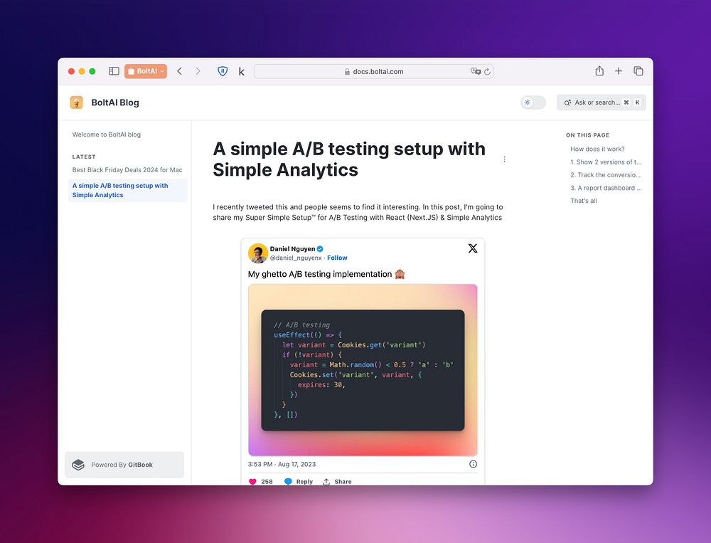
Task: Click the tweet text My ghetto A/B testing implementation
Action: (320, 274)
